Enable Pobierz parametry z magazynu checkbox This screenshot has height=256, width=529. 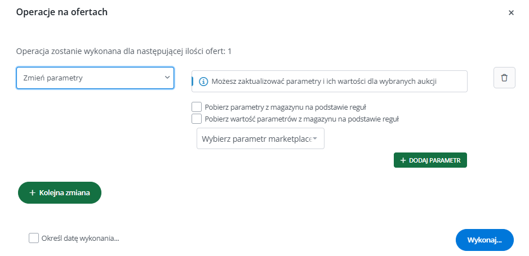pos(197,107)
